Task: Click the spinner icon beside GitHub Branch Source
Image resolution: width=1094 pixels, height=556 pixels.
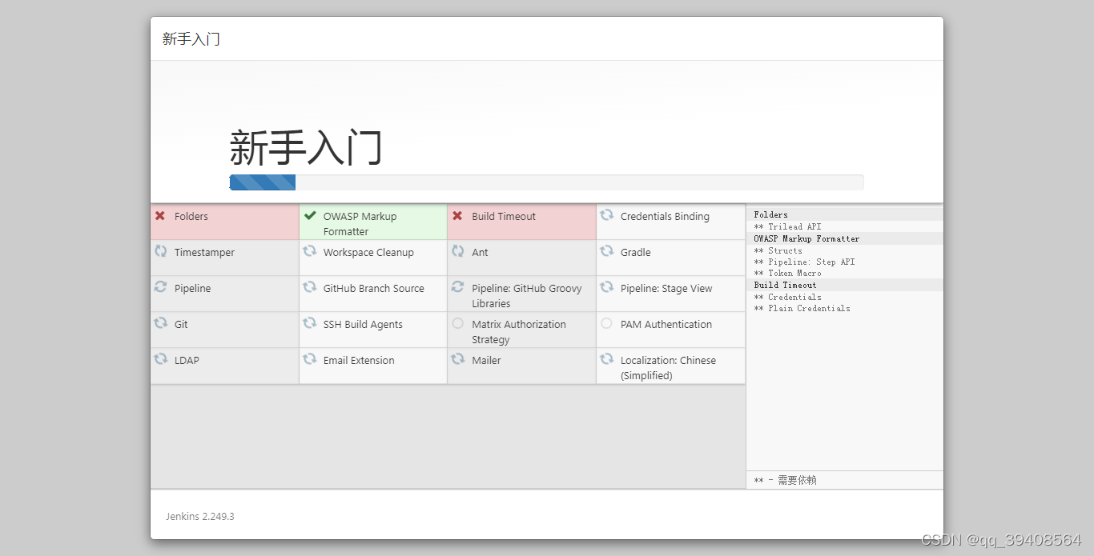Action: (309, 287)
